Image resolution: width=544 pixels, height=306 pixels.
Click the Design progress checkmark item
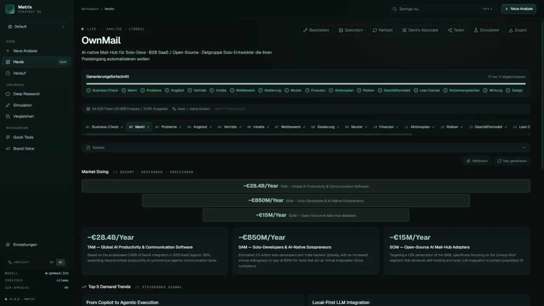(x=514, y=91)
